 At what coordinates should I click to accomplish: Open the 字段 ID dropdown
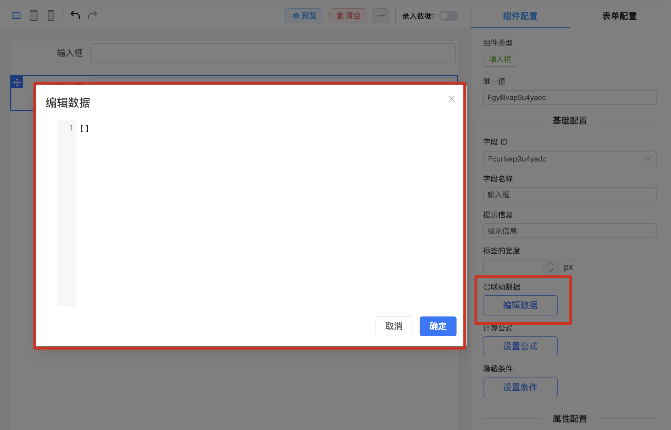tap(648, 159)
